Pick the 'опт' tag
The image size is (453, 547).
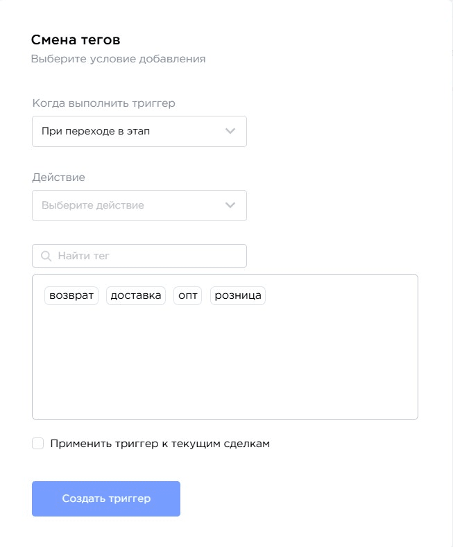[x=188, y=295]
